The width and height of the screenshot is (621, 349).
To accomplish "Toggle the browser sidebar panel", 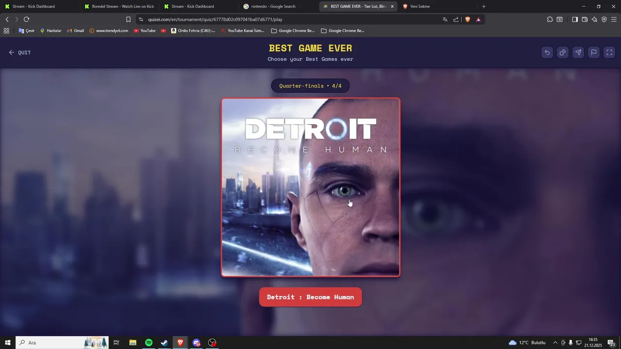I will point(575,19).
